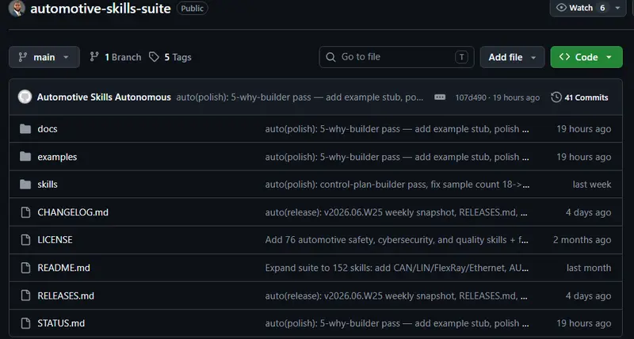This screenshot has height=339, width=634.
Task: View the 5 Tags link
Action: click(x=170, y=57)
